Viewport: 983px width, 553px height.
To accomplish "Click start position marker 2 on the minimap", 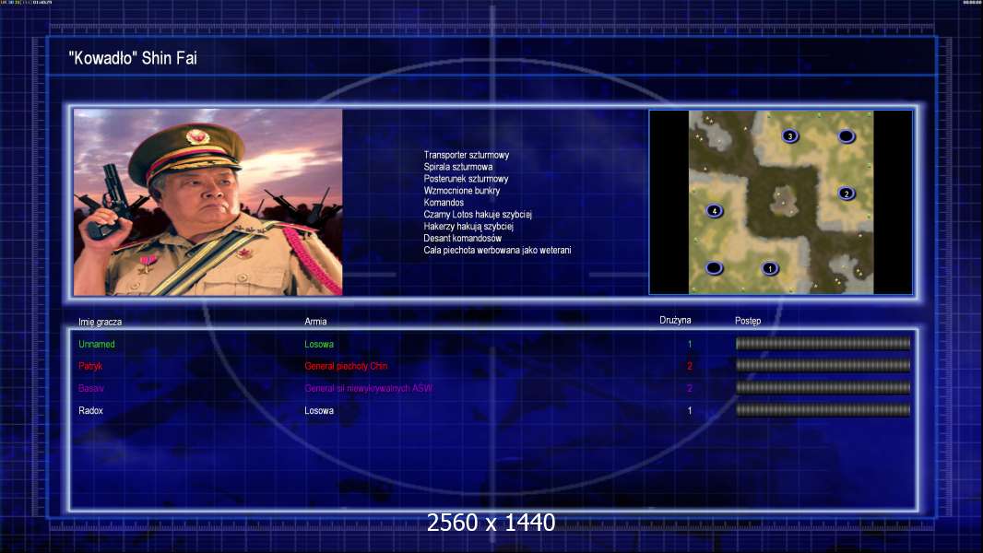I will 847,194.
